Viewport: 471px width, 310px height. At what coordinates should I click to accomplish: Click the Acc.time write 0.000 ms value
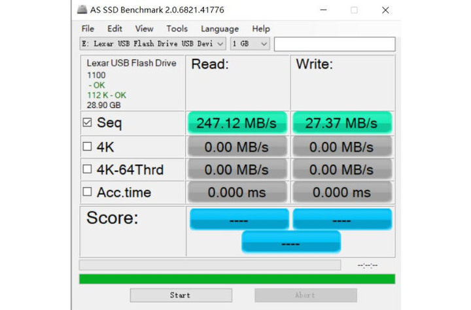coord(342,192)
